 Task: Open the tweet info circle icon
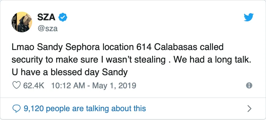[x=249, y=85]
